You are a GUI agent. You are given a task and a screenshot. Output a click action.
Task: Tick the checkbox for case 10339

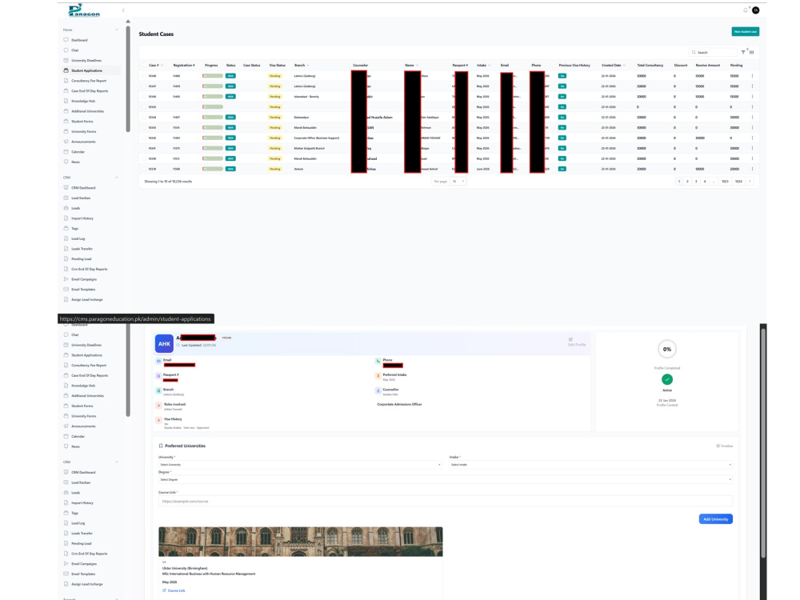(x=144, y=169)
